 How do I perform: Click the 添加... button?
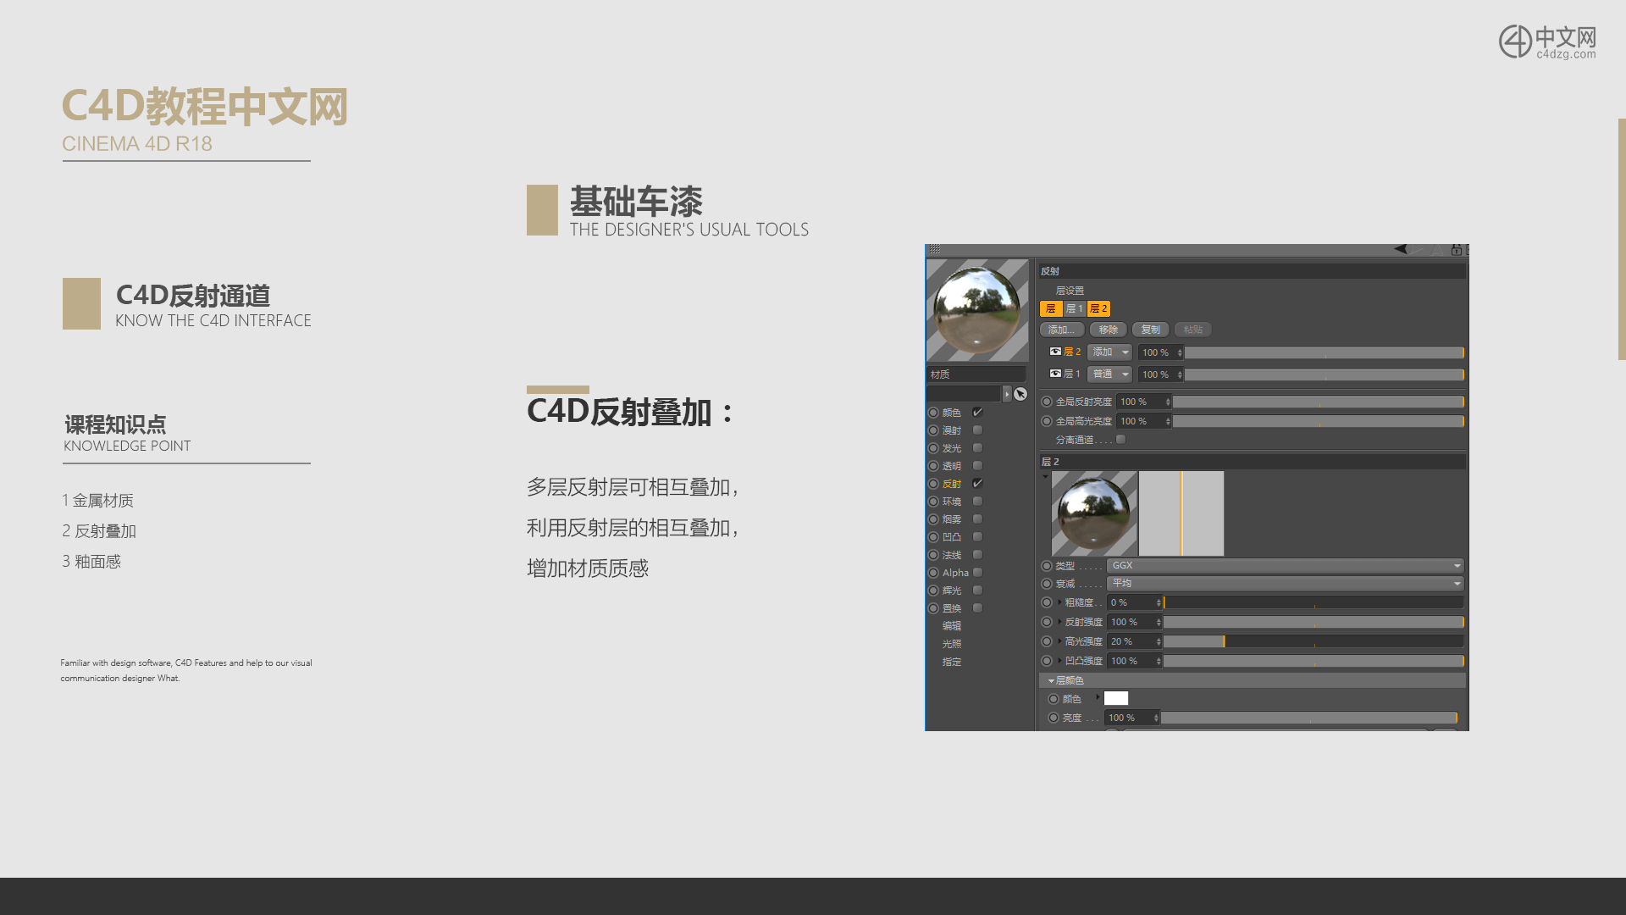coord(1062,330)
